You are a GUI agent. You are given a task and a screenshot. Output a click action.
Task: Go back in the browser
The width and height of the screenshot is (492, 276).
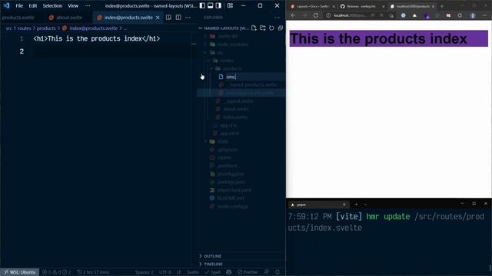pos(293,15)
